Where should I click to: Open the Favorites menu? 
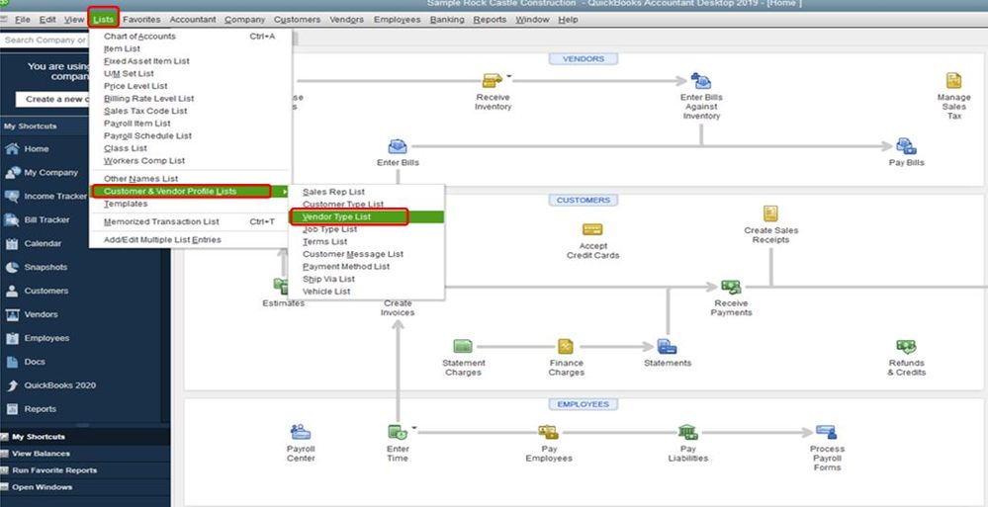point(141,20)
